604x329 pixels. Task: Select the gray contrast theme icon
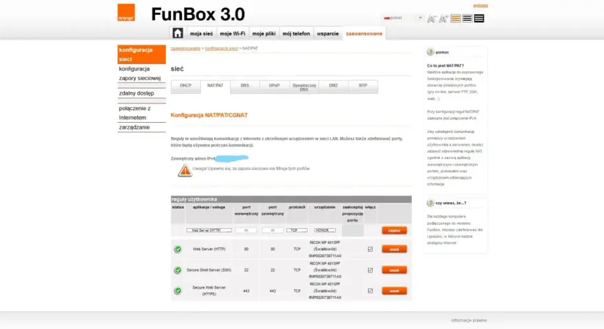tap(467, 19)
